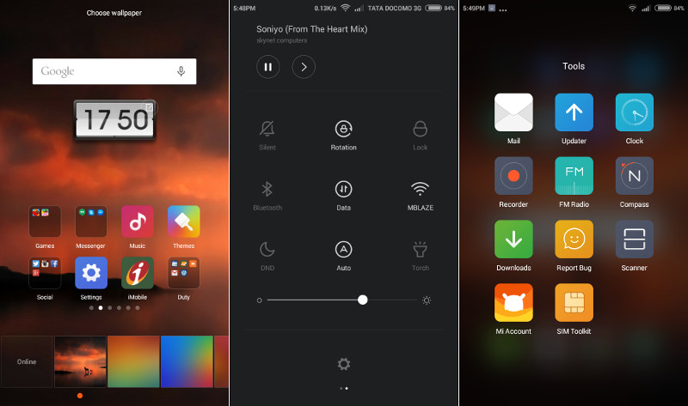Select the Online wallpaper option
This screenshot has width=688, height=406.
27,361
